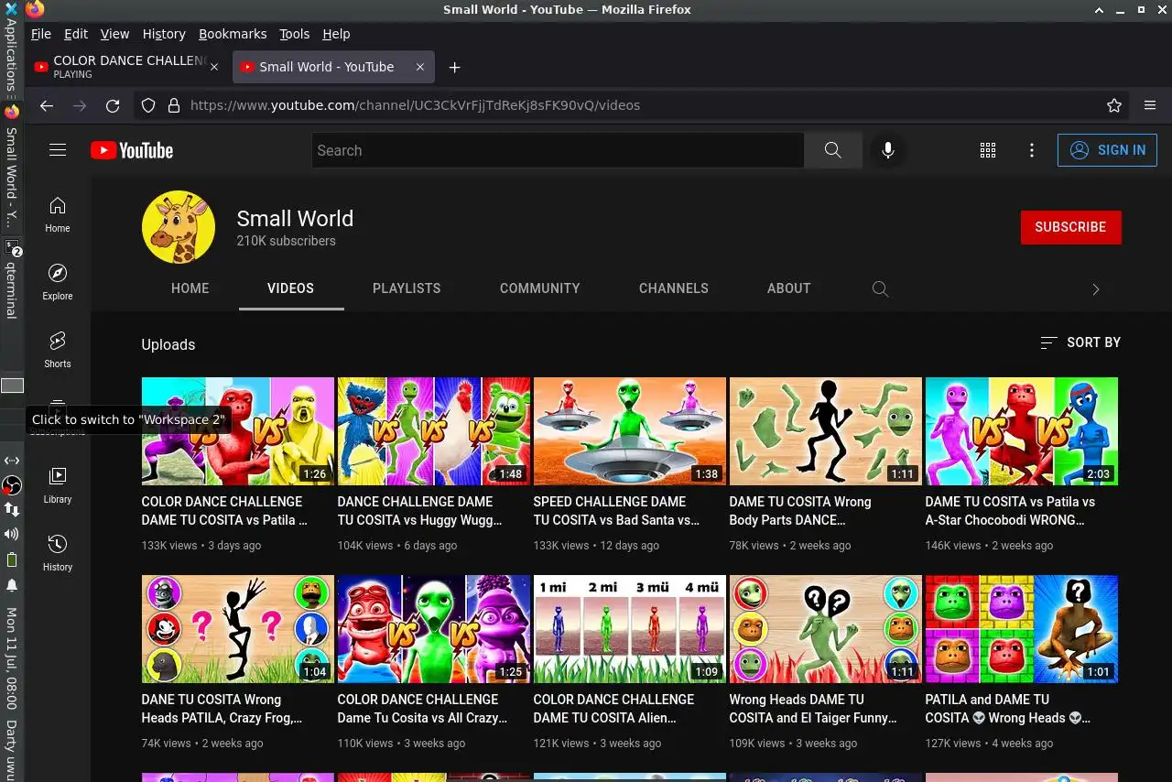Click the search magnifier button
The width and height of the screenshot is (1172, 782).
coord(832,150)
